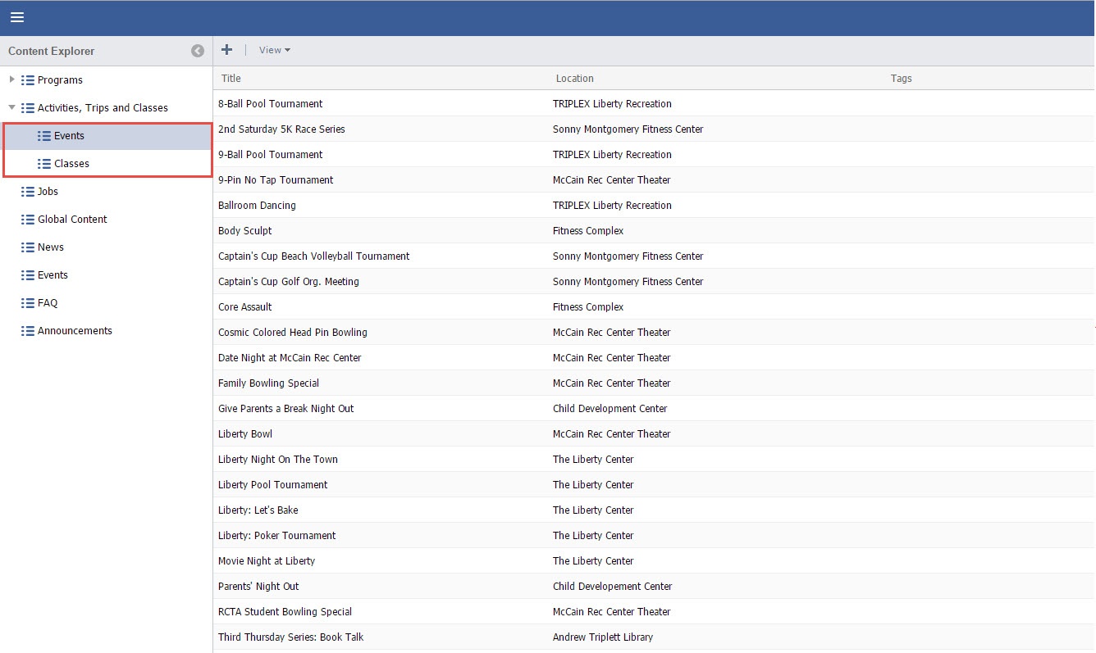Sort the list by Title column header
The width and height of the screenshot is (1096, 653).
(x=231, y=79)
